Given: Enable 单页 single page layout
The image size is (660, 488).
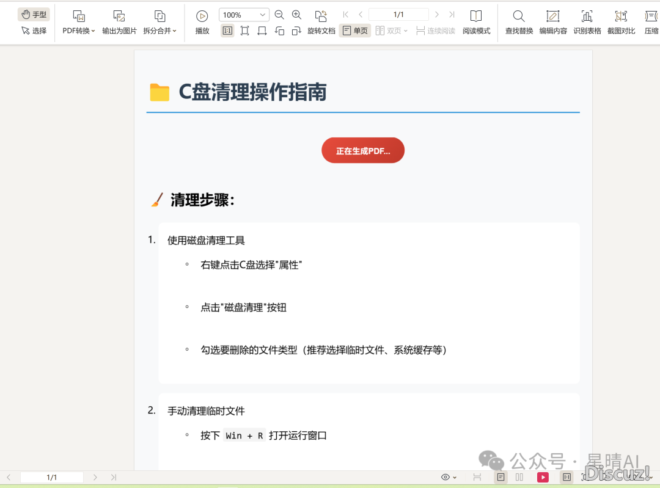Looking at the screenshot, I should click(x=355, y=31).
